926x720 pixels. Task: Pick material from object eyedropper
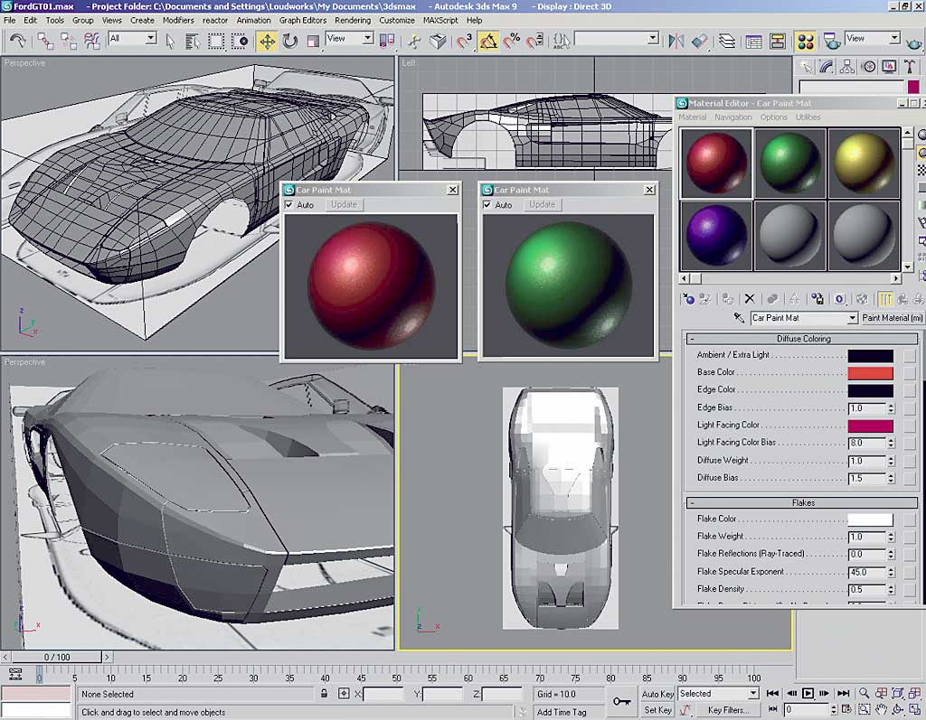pyautogui.click(x=739, y=318)
